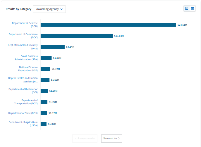201x147 pixels.
Task: Select the Department of Agriculture bar
Action: (x=44, y=124)
